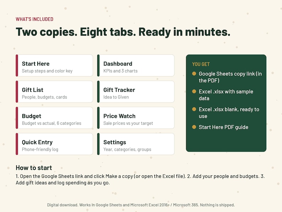Viewport: 282px width, 212px height.
Task: Click 'Setup steps and color key' subtitle
Action: pos(47,71)
